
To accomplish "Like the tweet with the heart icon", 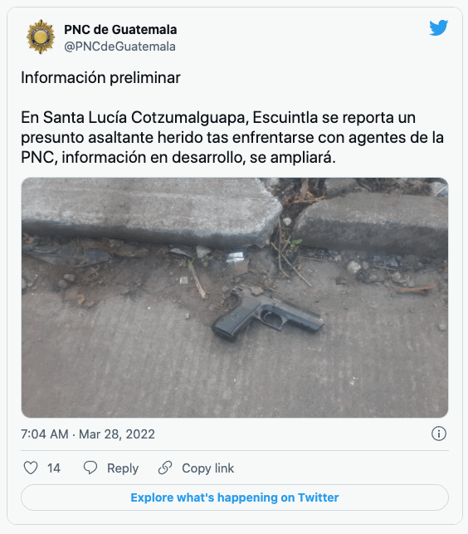I will [31, 468].
